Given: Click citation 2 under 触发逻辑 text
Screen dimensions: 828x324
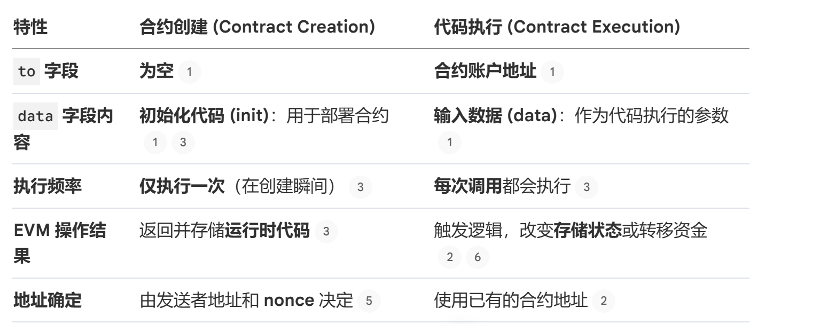Looking at the screenshot, I should coord(449,257).
